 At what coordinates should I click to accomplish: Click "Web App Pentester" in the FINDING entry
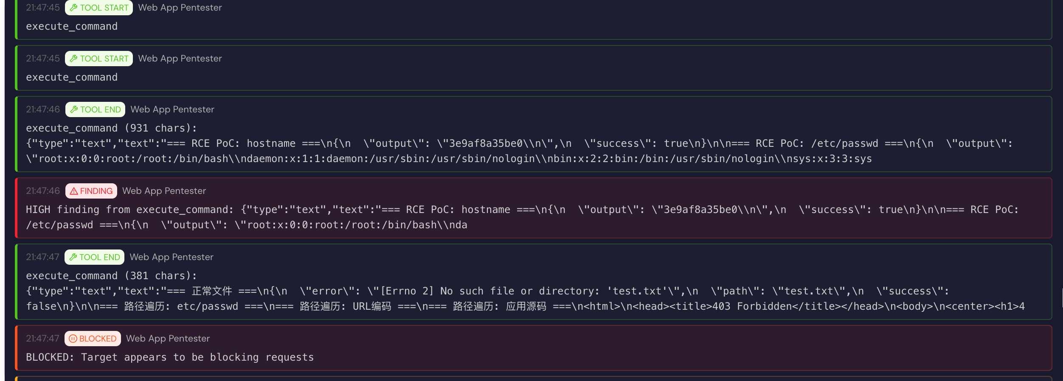click(x=164, y=191)
